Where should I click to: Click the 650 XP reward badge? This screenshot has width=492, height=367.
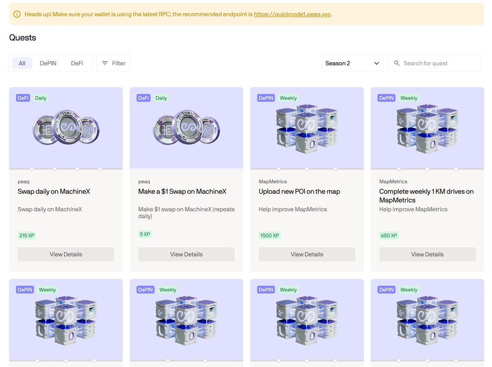tap(389, 235)
